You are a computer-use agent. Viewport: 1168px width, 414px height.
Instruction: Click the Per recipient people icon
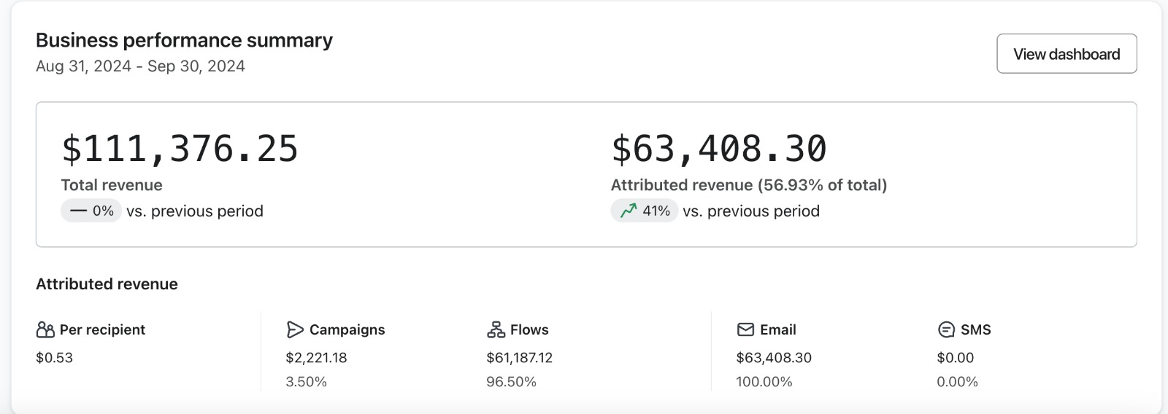click(x=45, y=330)
